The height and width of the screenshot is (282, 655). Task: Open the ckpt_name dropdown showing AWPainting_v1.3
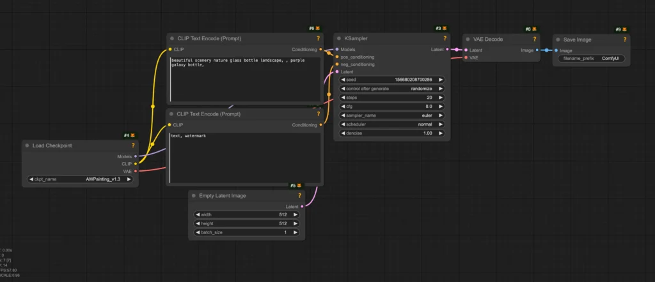point(80,179)
